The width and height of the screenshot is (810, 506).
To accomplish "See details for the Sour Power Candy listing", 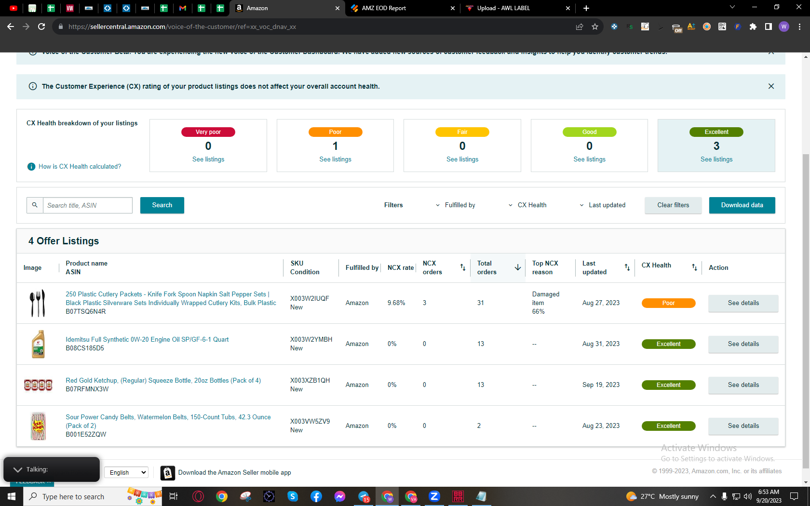I will [x=743, y=426].
